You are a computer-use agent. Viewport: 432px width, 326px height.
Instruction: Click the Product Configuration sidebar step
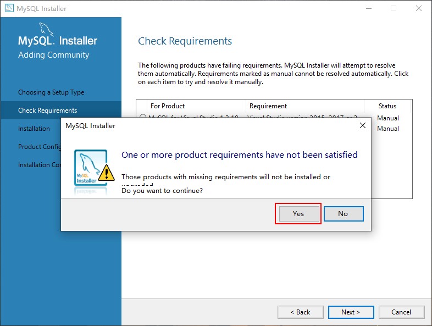tap(40, 147)
